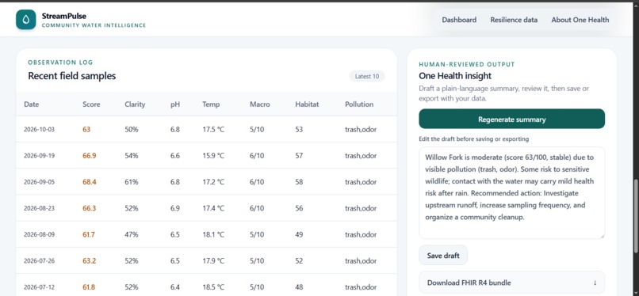Image resolution: width=639 pixels, height=296 pixels.
Task: Click the 18.5 °C temperature cell
Action: (x=213, y=287)
